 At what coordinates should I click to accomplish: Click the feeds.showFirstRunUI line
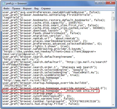coord(42,33)
